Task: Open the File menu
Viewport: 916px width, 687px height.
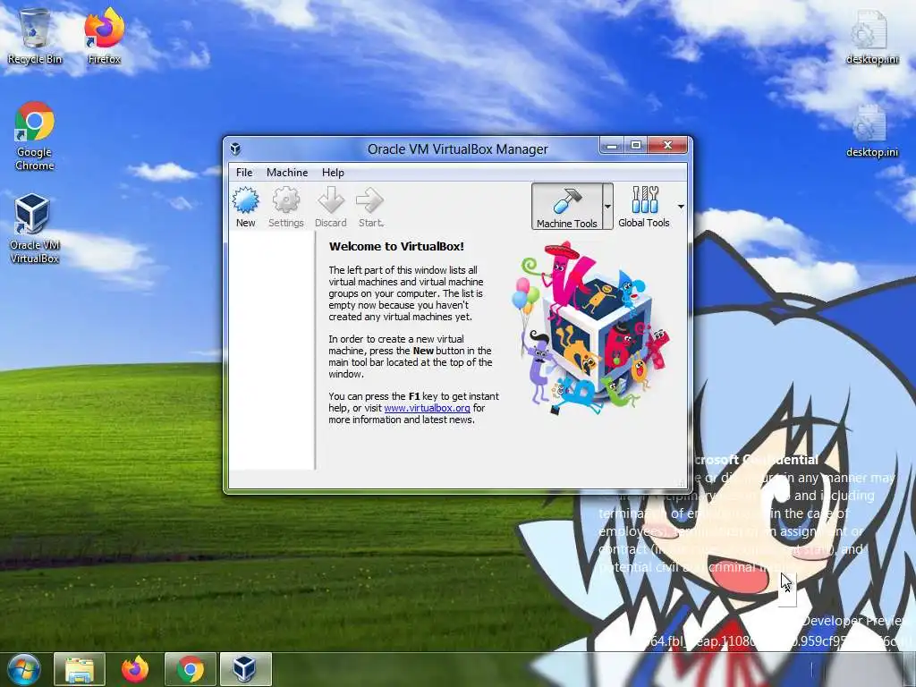Action: click(x=244, y=173)
